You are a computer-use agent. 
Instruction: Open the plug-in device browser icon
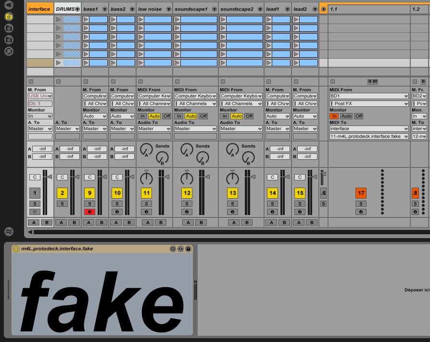9,4
